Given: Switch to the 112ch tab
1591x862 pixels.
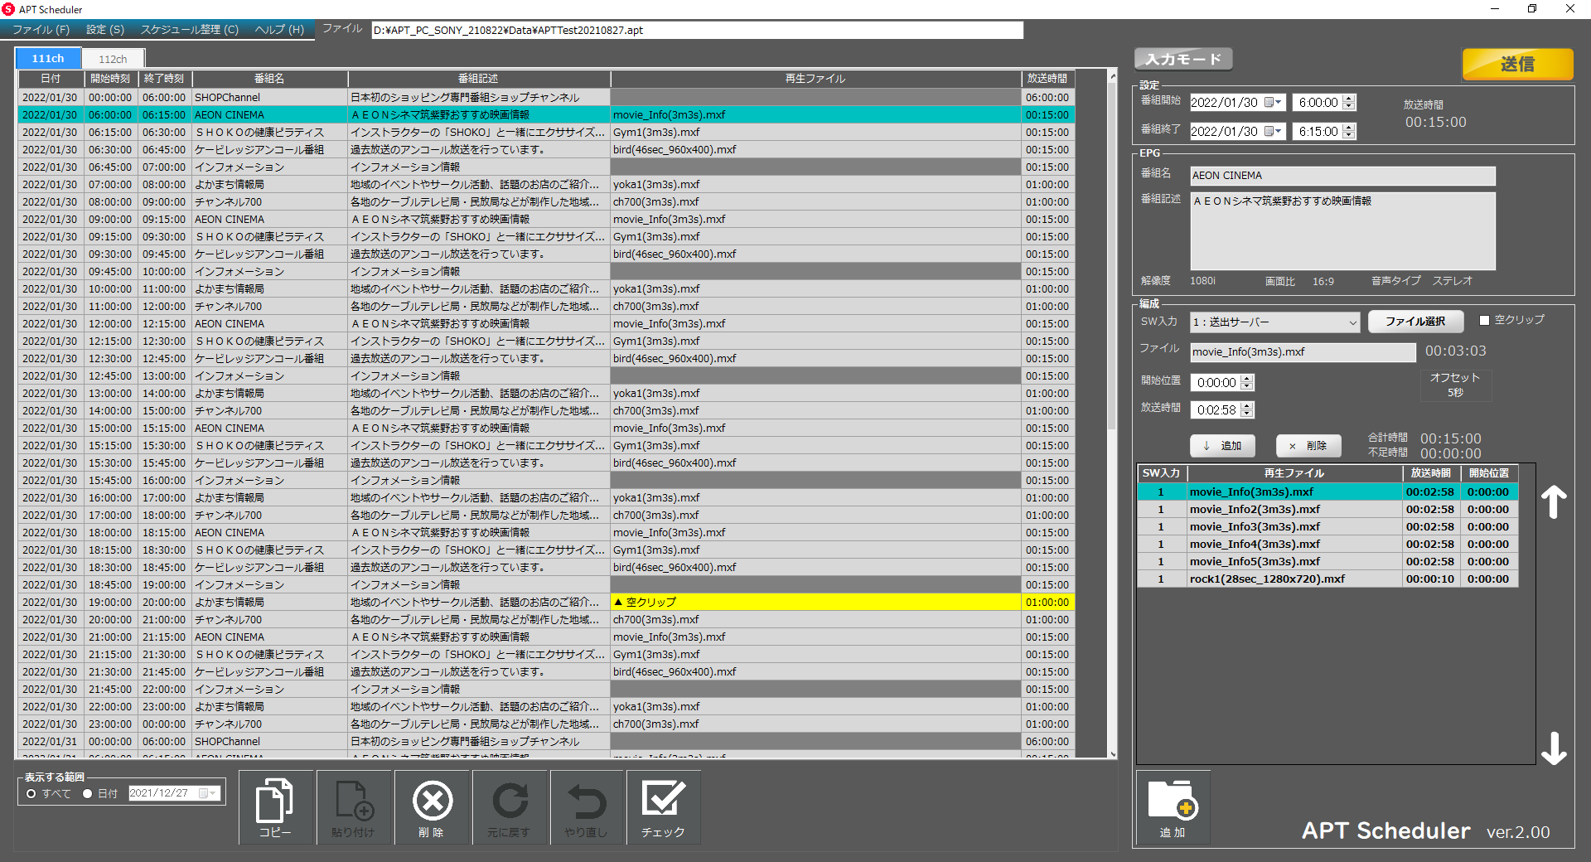Looking at the screenshot, I should [113, 59].
